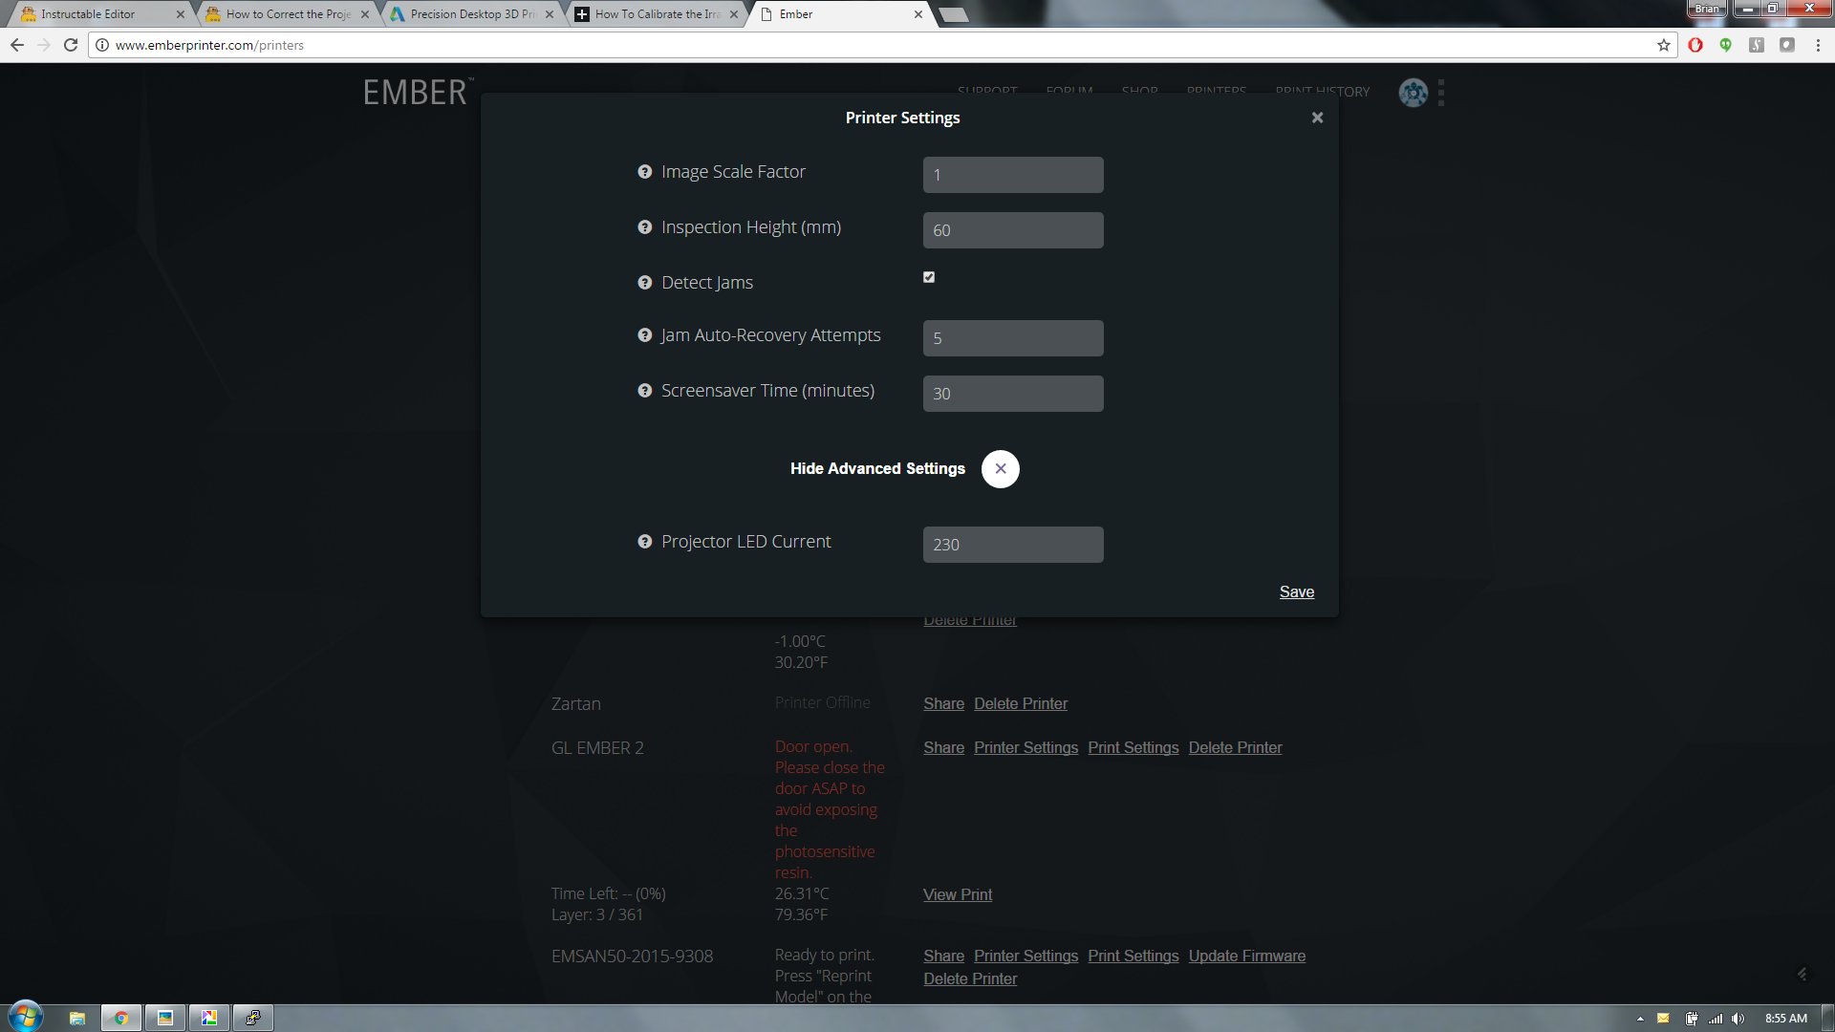
Task: Open the clock showing 8:55 AM
Action: pos(1785,1019)
